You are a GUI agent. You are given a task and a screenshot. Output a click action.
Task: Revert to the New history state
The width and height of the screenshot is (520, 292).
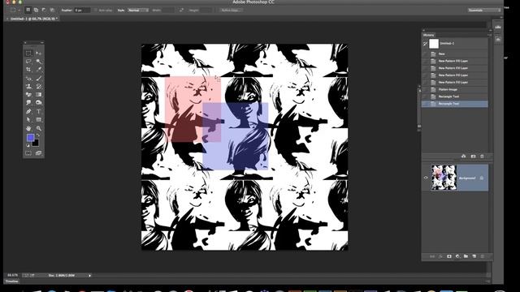[455, 54]
